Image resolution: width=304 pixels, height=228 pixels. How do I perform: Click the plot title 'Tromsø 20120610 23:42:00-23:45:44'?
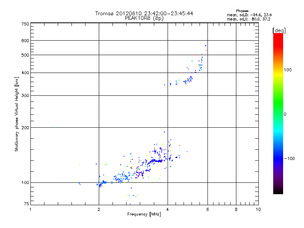[x=144, y=13]
